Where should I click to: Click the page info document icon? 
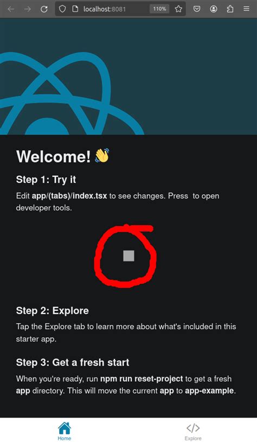(x=75, y=9)
